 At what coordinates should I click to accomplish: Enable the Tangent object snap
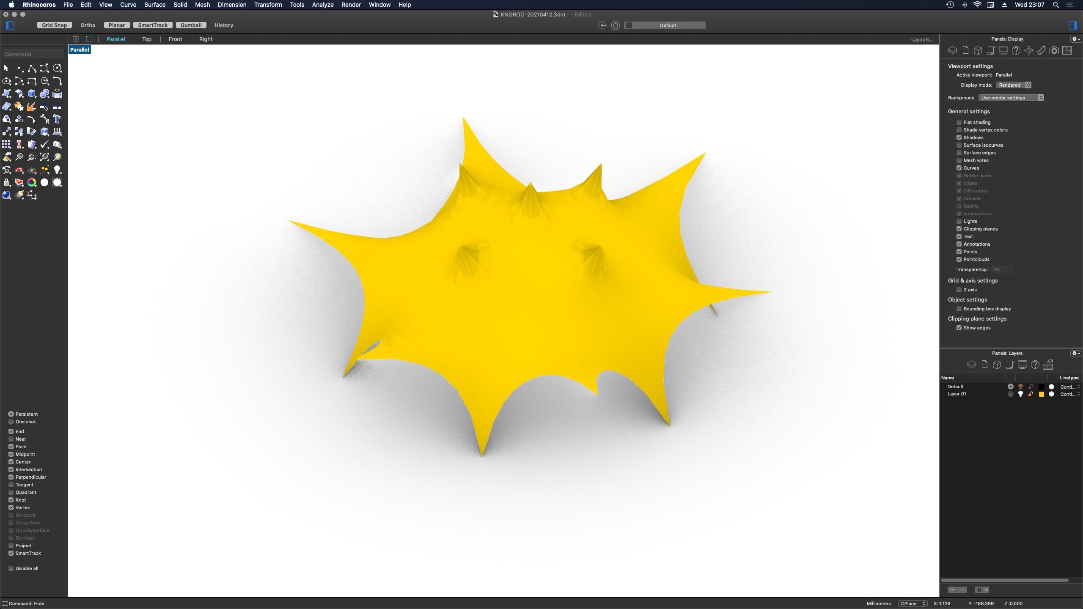pyautogui.click(x=11, y=485)
